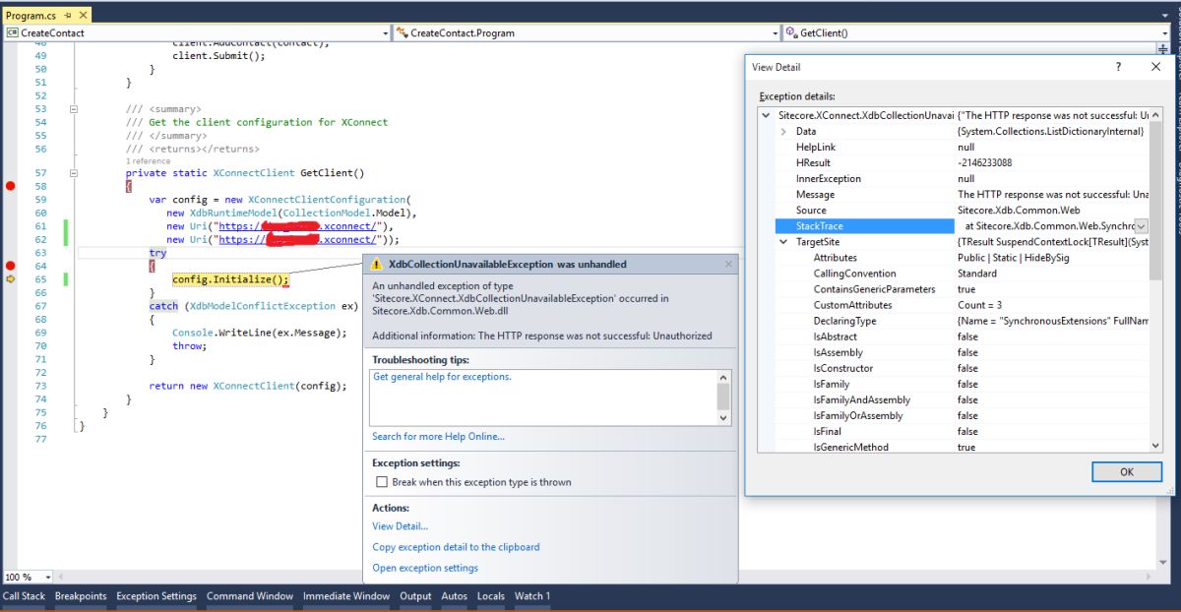The height and width of the screenshot is (612, 1181).
Task: Open the CreateContact.Program type dropdown
Action: coord(775,32)
